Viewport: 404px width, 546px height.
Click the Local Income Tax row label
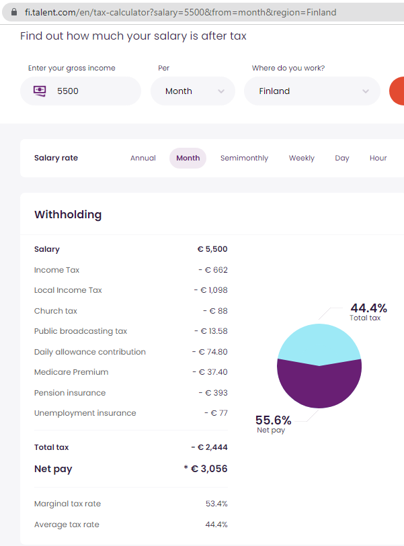pos(68,290)
